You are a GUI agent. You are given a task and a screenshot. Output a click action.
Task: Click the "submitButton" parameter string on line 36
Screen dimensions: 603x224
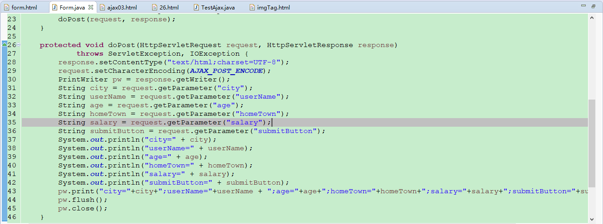(x=285, y=131)
